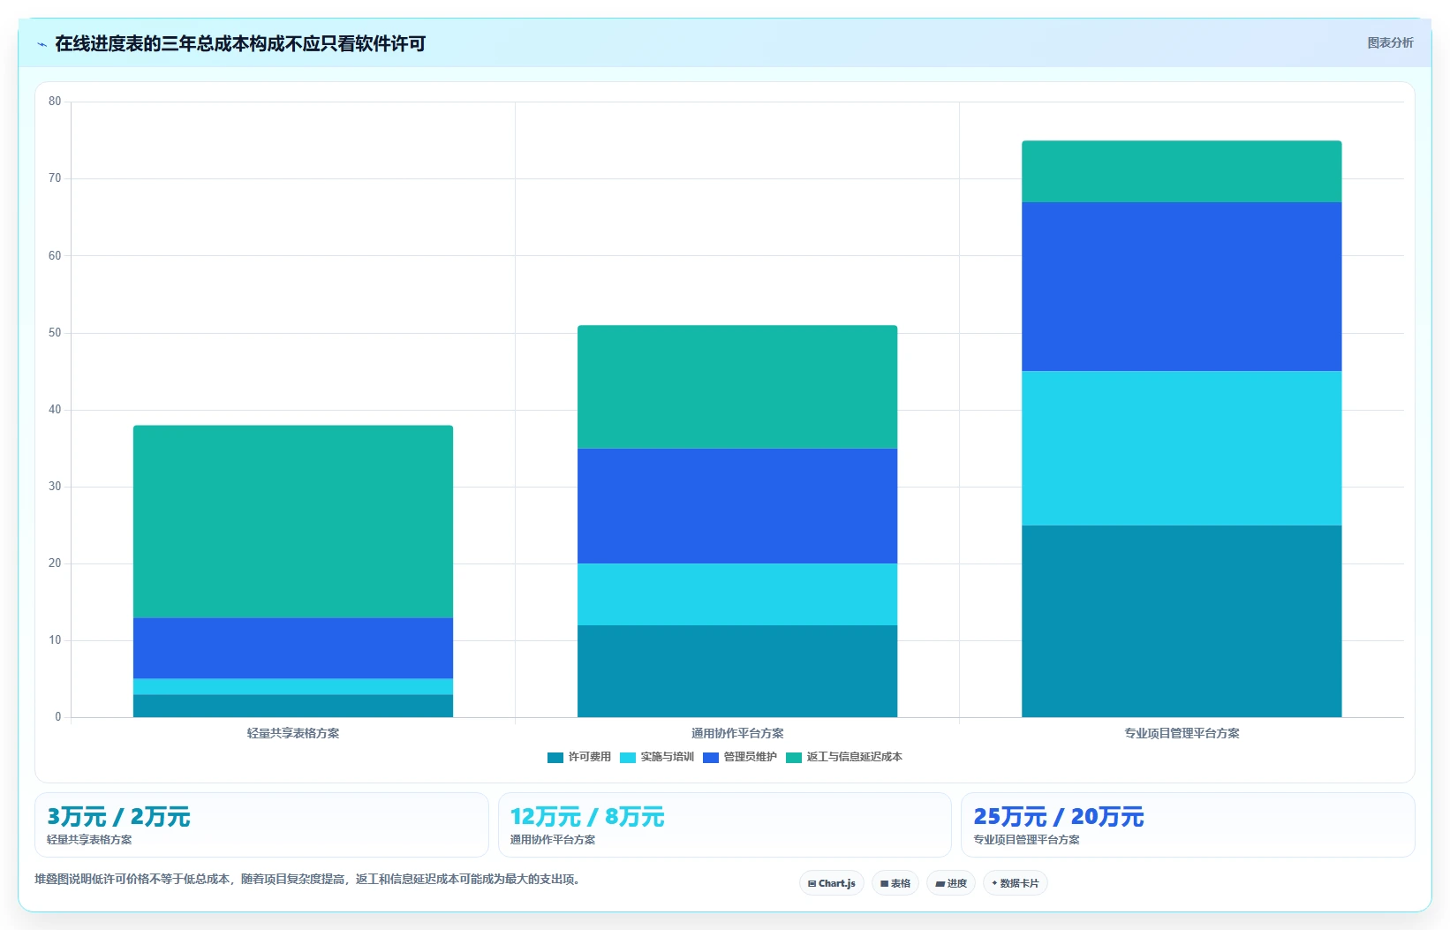The width and height of the screenshot is (1450, 930).
Task: Click the x-axis label 专业项目管理平台方案
Action: click(x=1182, y=733)
